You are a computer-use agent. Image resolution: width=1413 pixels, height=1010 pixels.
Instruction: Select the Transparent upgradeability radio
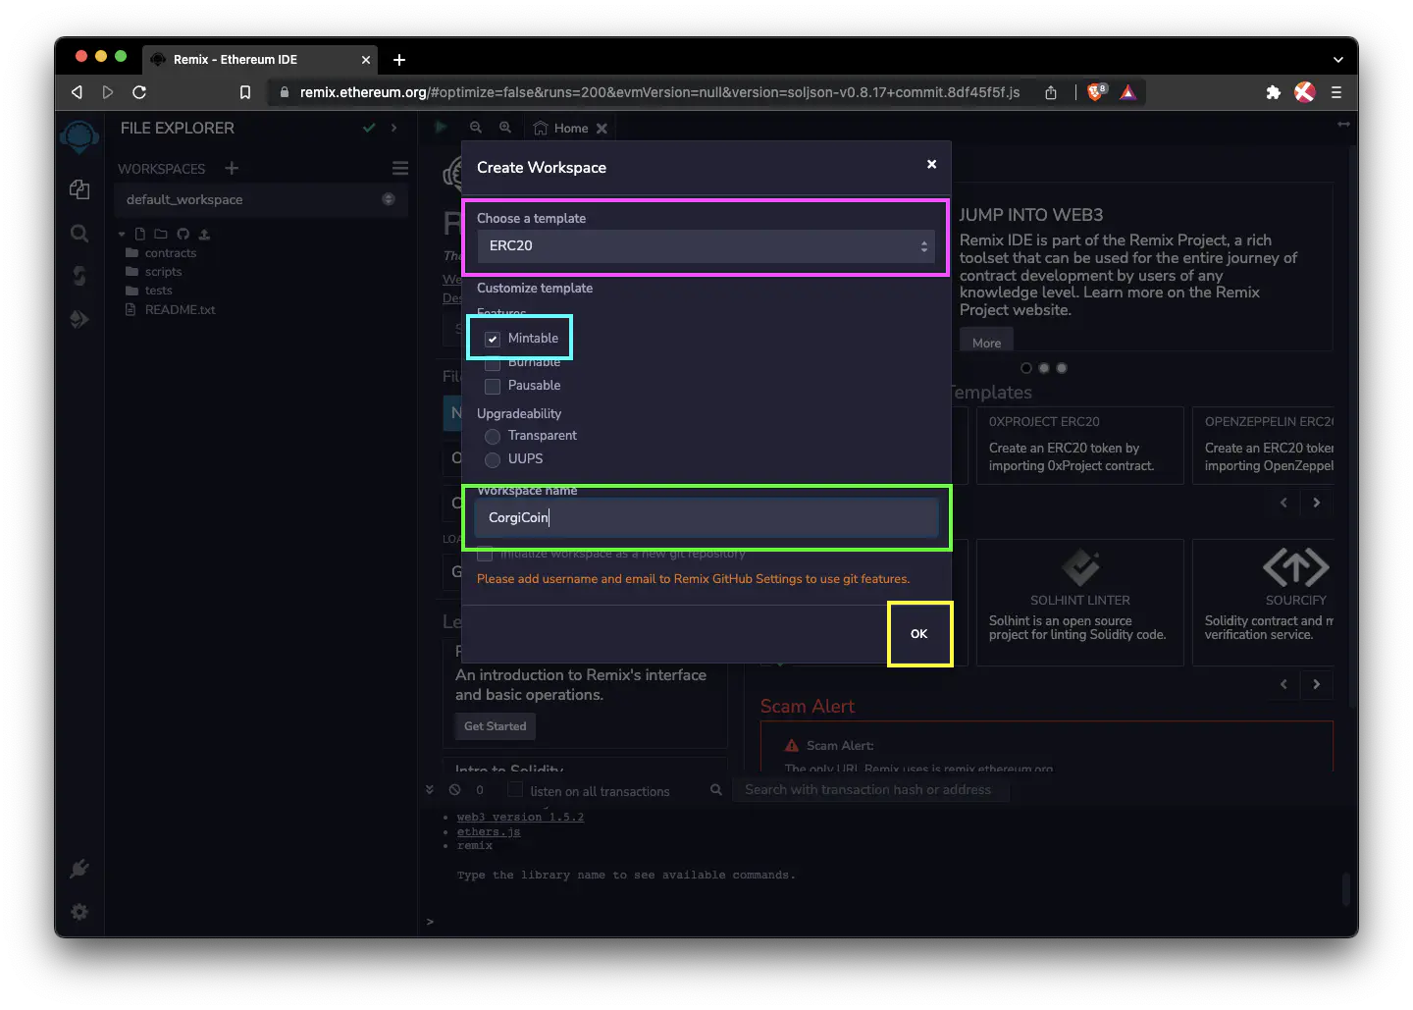pos(493,436)
